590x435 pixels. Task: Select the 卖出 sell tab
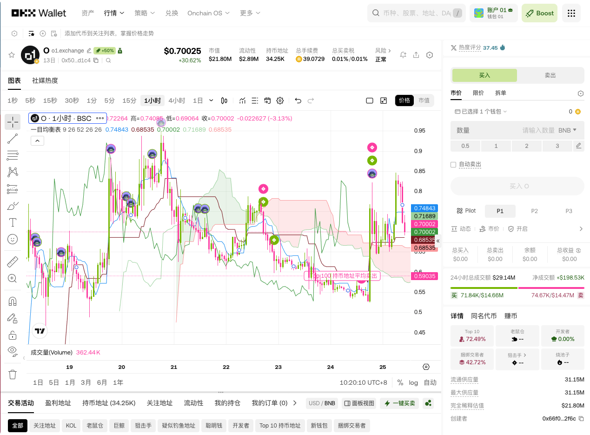point(550,75)
